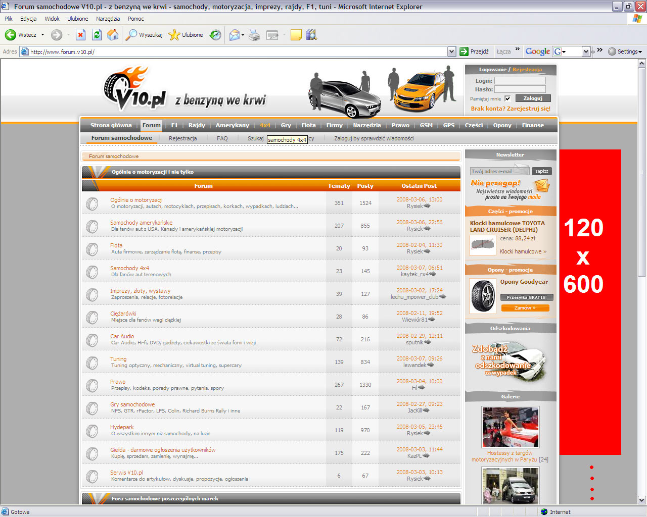Open Wyszukaj search magnifier in toolbar
Viewport: 647px width, 517px height.
131,35
